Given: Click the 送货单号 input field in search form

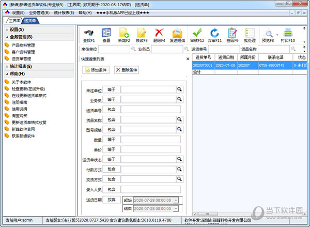Looking at the screenshot, I should (x=152, y=109).
